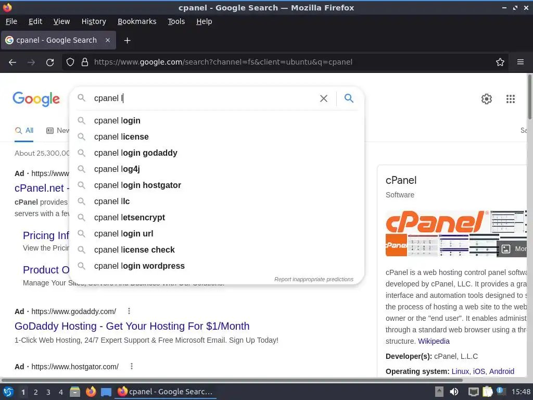Open the Android operating system link
This screenshot has height=400, width=533.
point(502,371)
